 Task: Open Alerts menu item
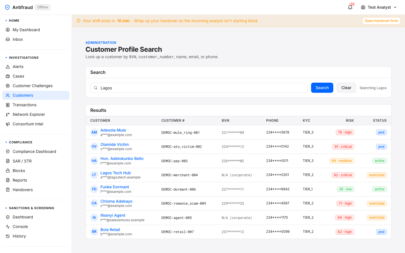[36, 67]
